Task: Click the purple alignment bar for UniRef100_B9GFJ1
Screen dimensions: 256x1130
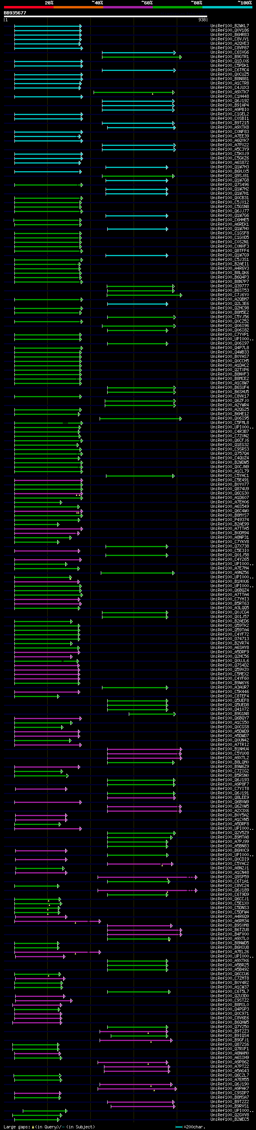Action: 136,1040
